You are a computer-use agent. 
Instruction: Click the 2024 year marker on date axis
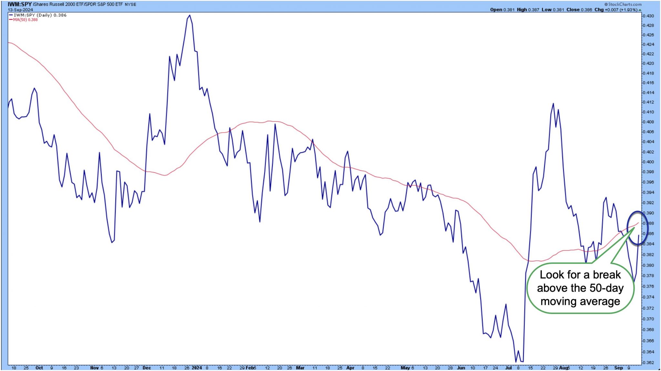point(197,368)
